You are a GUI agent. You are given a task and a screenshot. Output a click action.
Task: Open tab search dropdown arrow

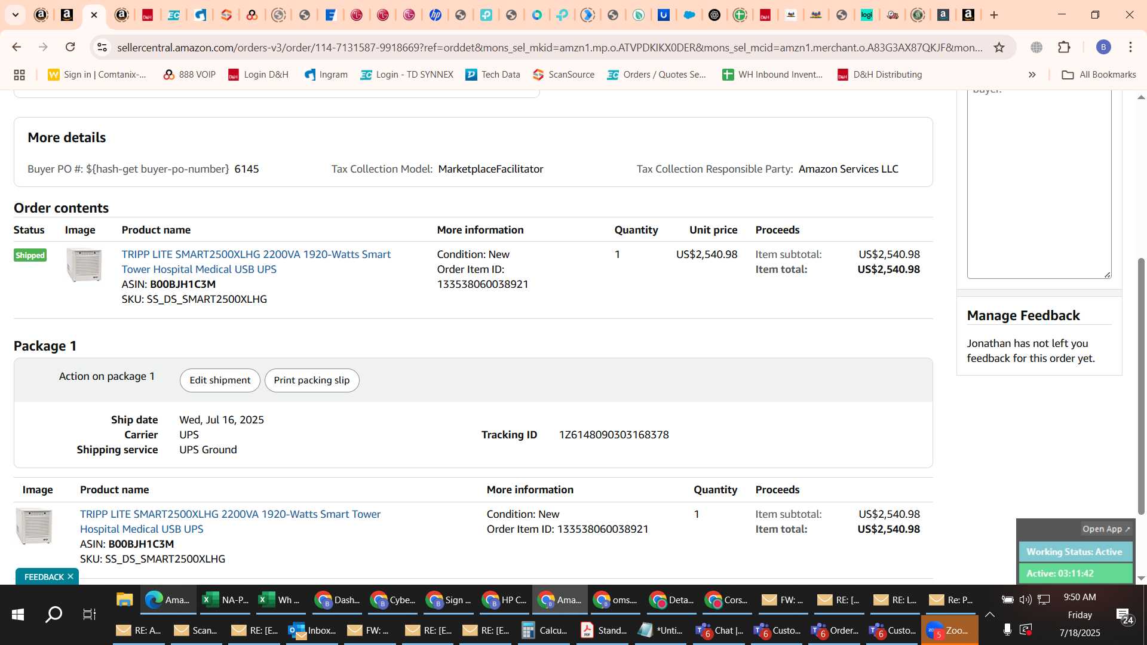(15, 15)
